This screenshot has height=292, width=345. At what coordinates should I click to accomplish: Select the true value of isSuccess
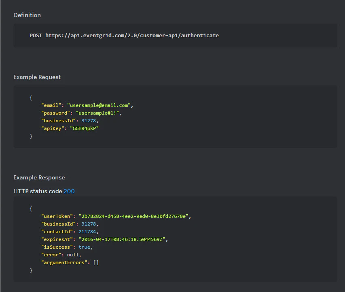[x=85, y=247]
